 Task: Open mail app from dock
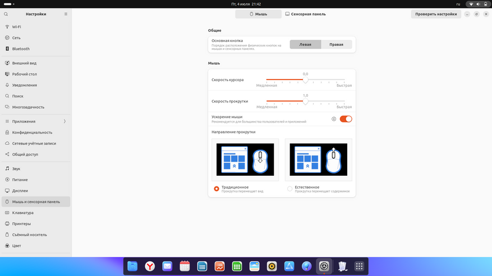click(x=167, y=266)
